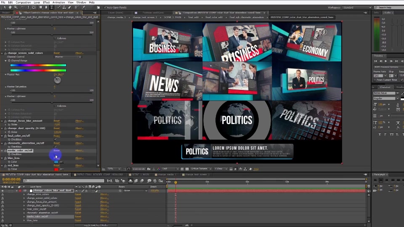Select the Hand tool

[x=10, y=8]
